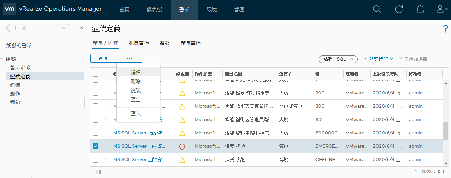The width and height of the screenshot is (451, 178).
Task: Open the 上一步 back dropdown
Action: [x=37, y=28]
